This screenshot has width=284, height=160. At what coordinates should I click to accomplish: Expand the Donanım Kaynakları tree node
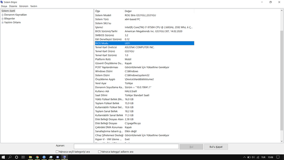tap(3, 15)
